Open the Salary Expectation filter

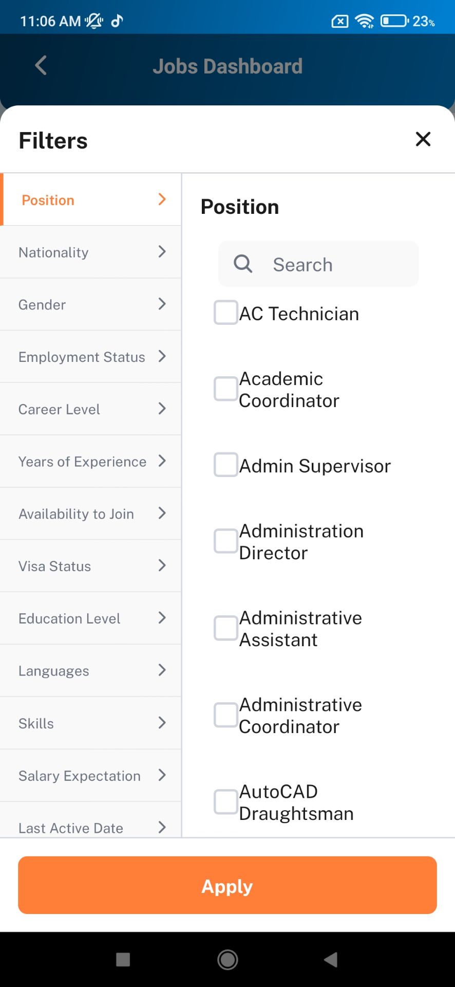91,775
